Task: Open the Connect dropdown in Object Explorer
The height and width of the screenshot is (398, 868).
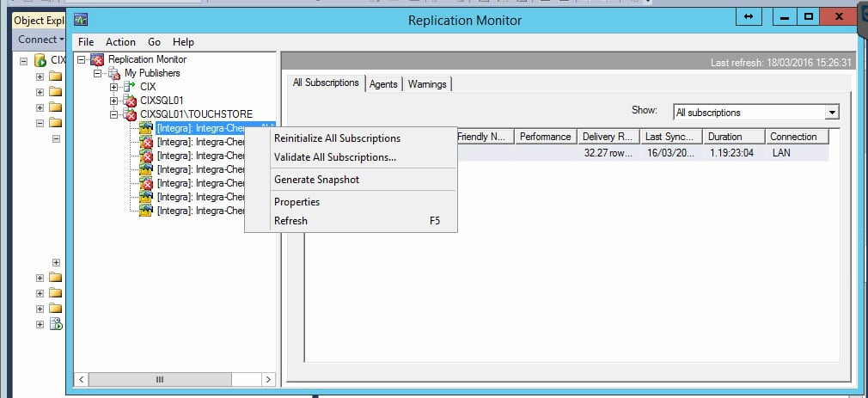Action: pos(41,40)
